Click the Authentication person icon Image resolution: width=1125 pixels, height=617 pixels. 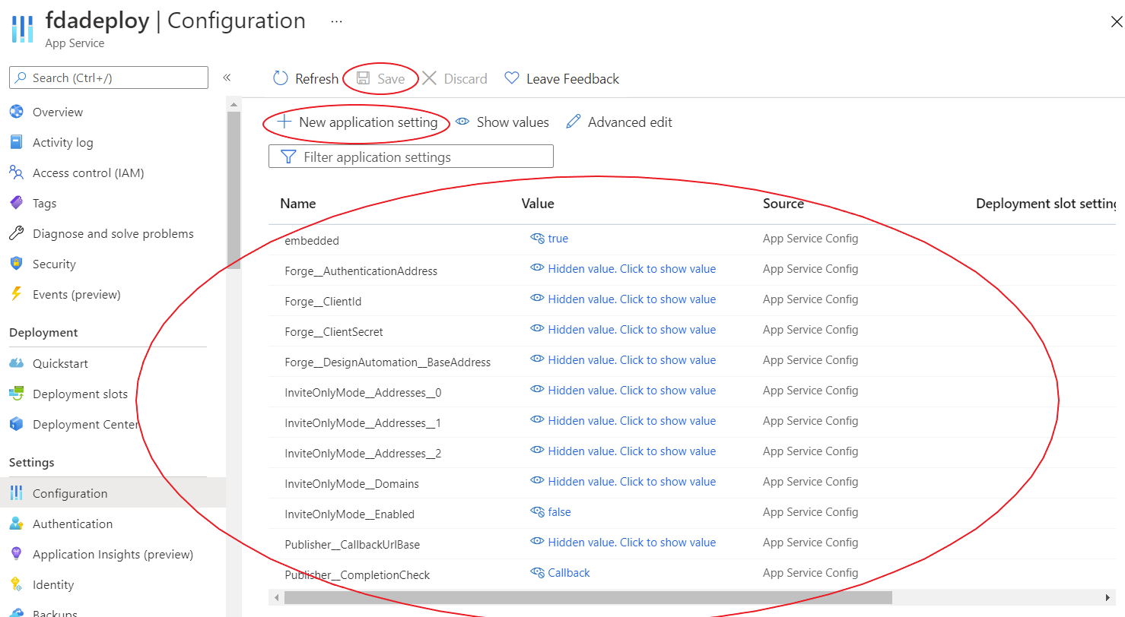(x=17, y=524)
